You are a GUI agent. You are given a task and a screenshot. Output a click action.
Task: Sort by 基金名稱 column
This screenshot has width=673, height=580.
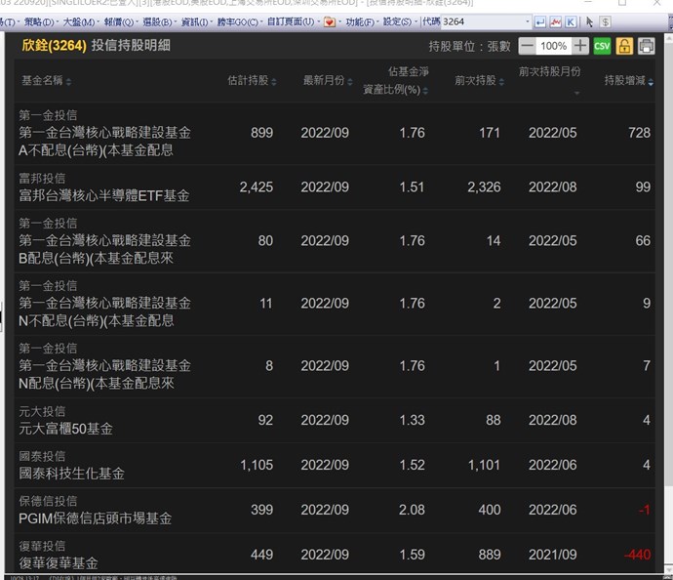pyautogui.click(x=42, y=81)
